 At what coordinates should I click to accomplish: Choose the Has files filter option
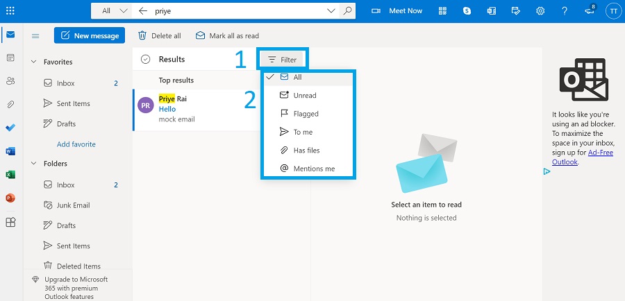tap(308, 150)
